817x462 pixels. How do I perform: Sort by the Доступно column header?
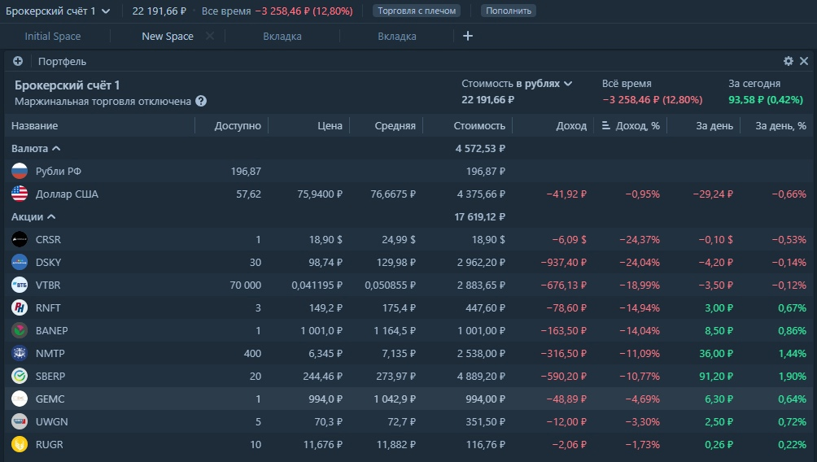[238, 125]
